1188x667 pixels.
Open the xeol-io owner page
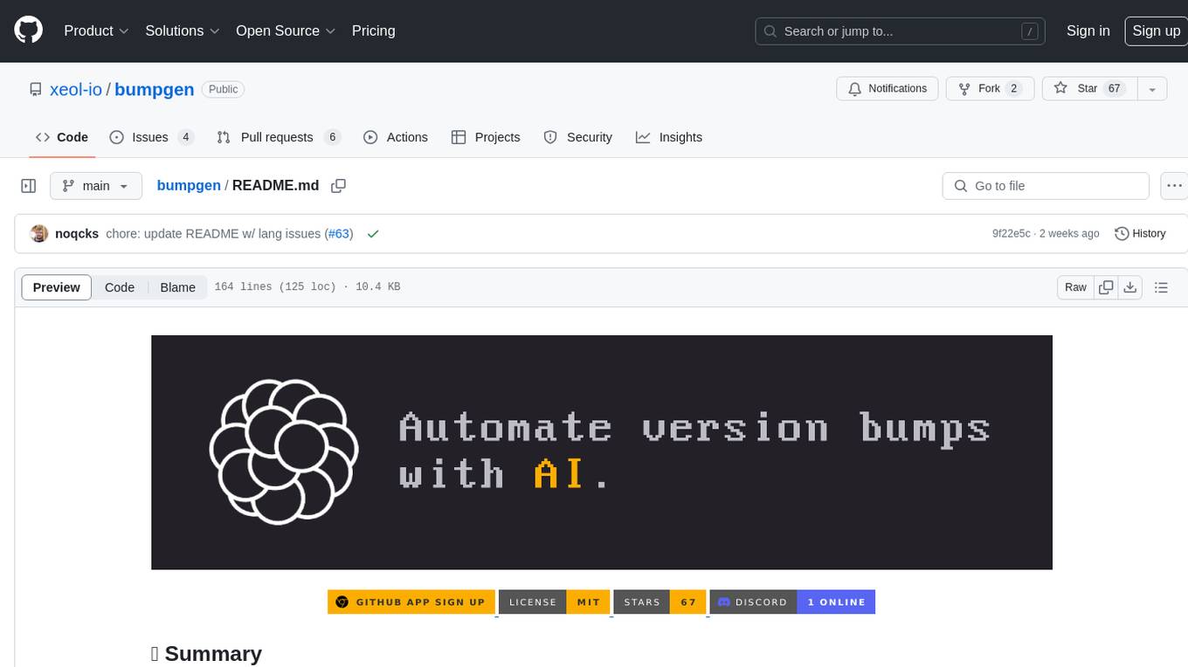coord(76,89)
